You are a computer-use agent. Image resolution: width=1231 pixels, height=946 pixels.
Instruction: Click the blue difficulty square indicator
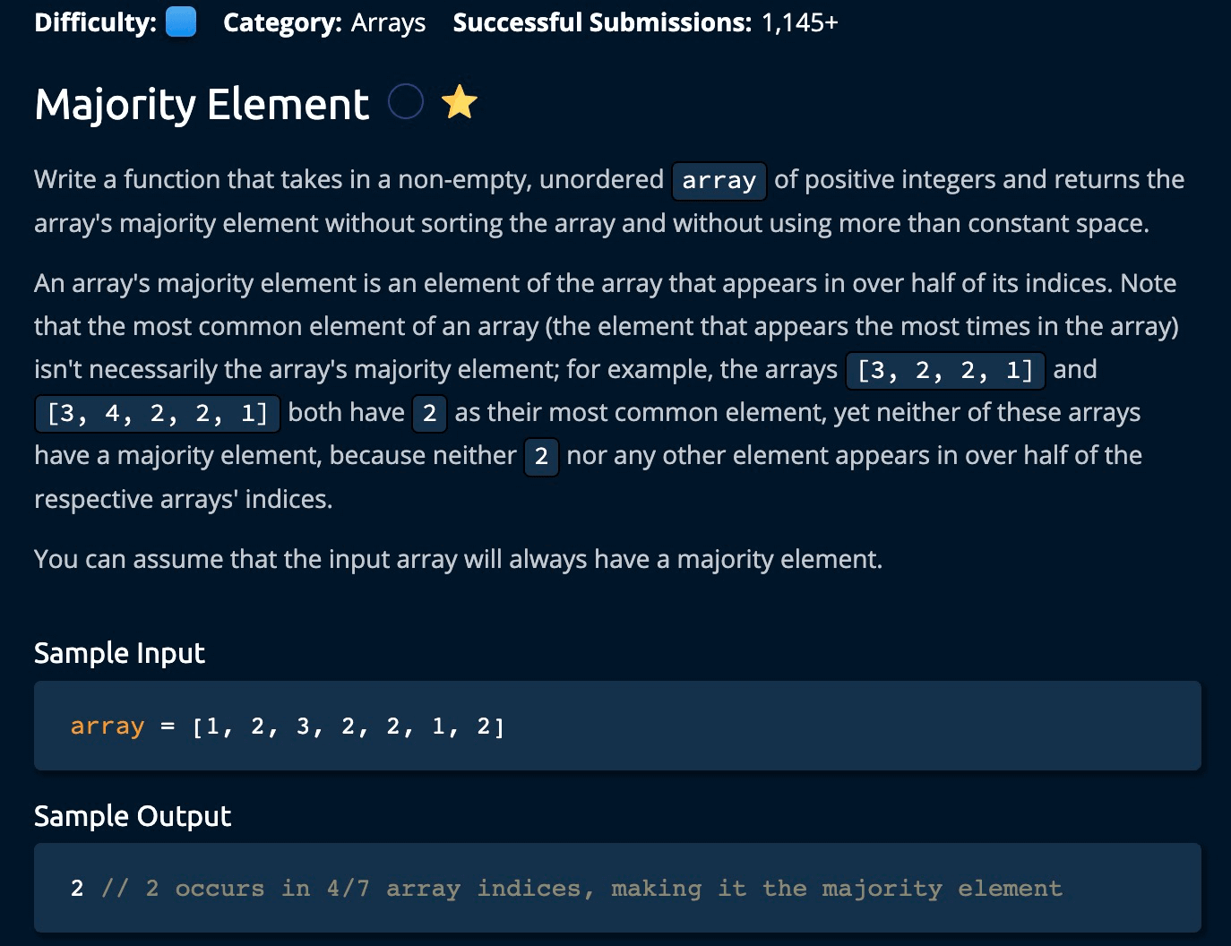coord(181,22)
